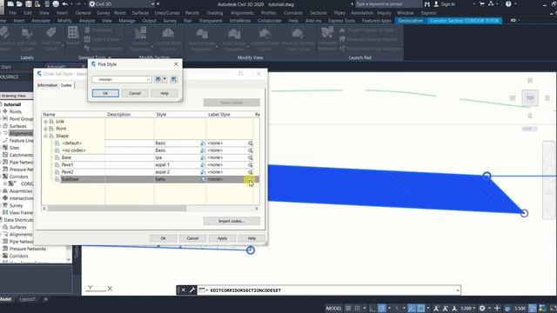Click the Save icon in quick access toolbar
The image size is (557, 313).
pos(29,3)
